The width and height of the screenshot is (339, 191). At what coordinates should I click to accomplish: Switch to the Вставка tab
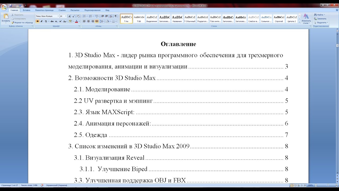pyautogui.click(x=26, y=10)
